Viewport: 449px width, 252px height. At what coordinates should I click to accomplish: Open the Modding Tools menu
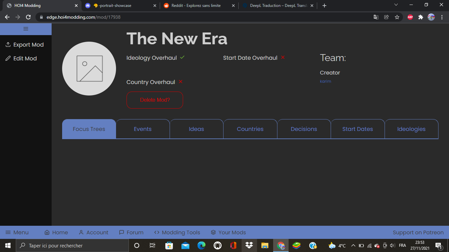tap(177, 232)
